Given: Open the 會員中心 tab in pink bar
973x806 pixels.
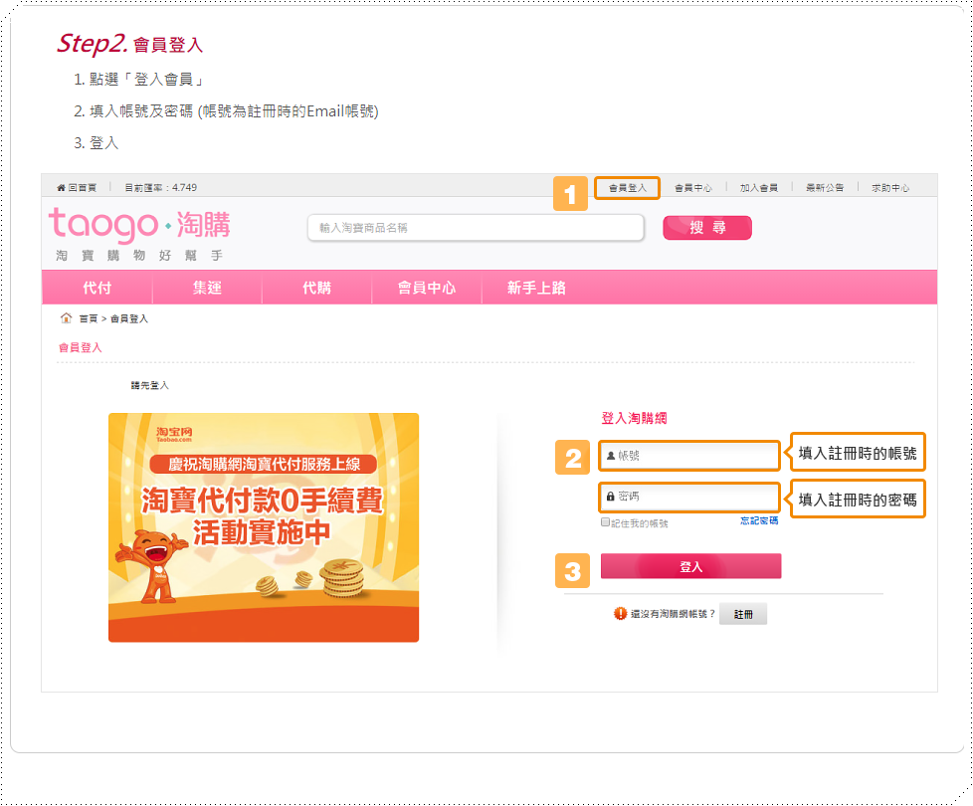Looking at the screenshot, I should point(426,288).
